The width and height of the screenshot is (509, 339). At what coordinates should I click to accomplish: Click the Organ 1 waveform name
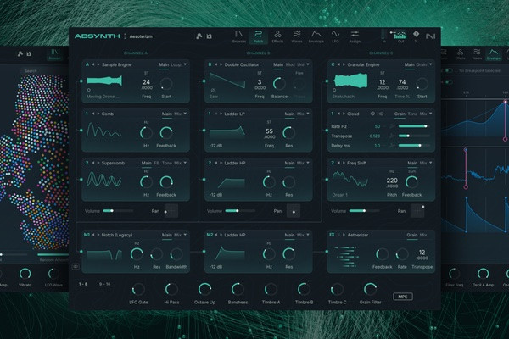coord(339,195)
